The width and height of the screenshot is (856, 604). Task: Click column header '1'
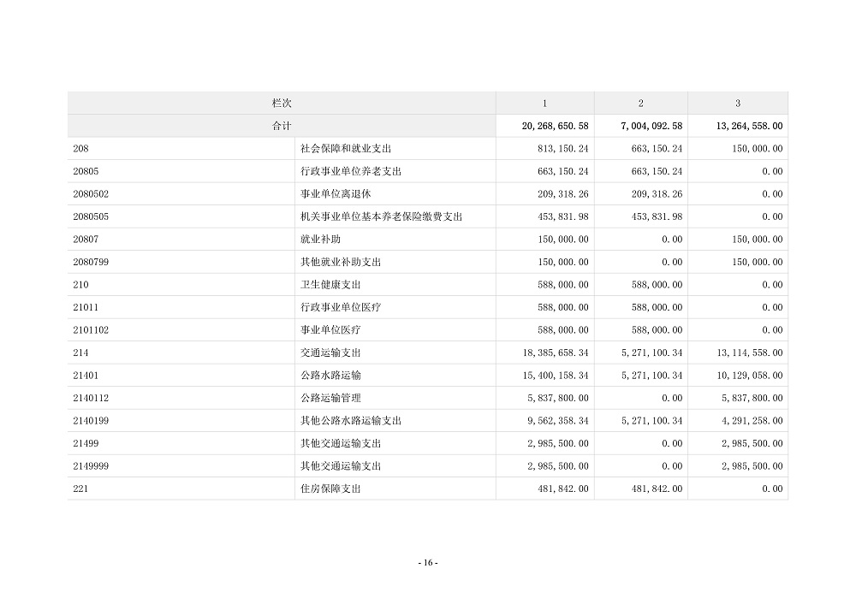pyautogui.click(x=544, y=104)
